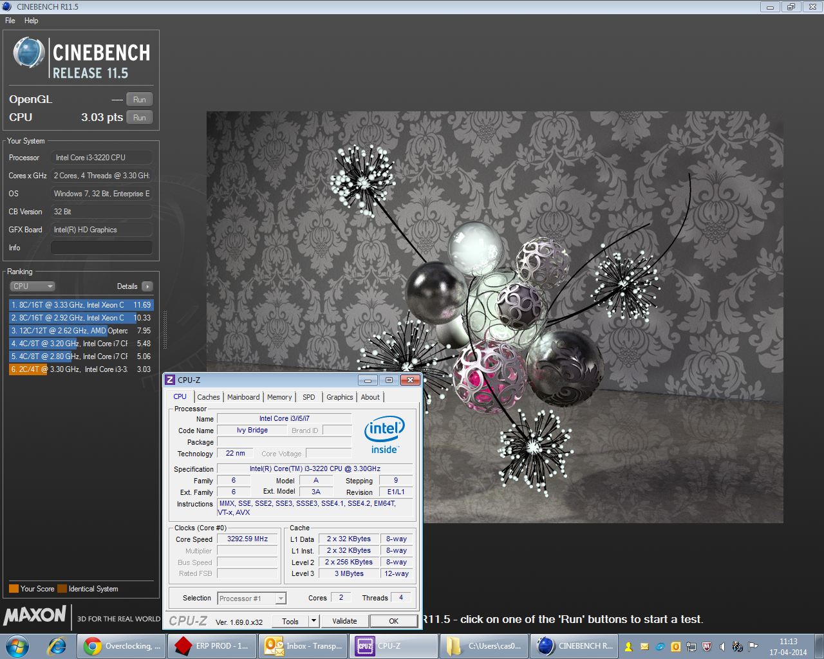Click the Action Center flag tray icon

753,647
